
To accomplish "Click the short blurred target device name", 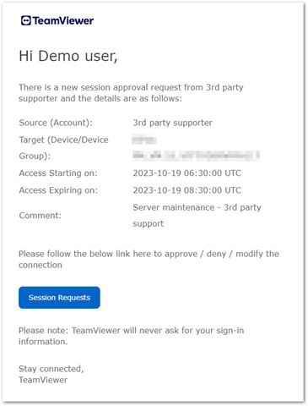I will (x=144, y=140).
